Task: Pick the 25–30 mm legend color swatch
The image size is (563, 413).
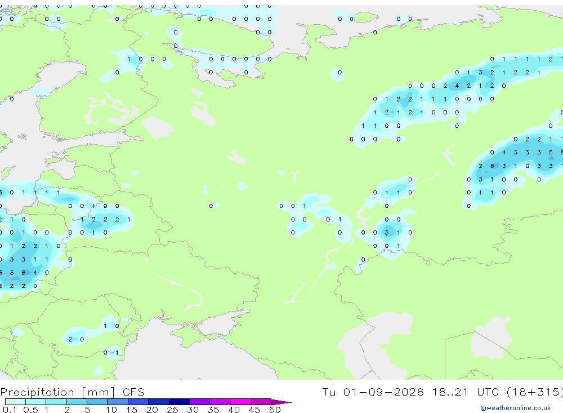Action: (x=179, y=402)
